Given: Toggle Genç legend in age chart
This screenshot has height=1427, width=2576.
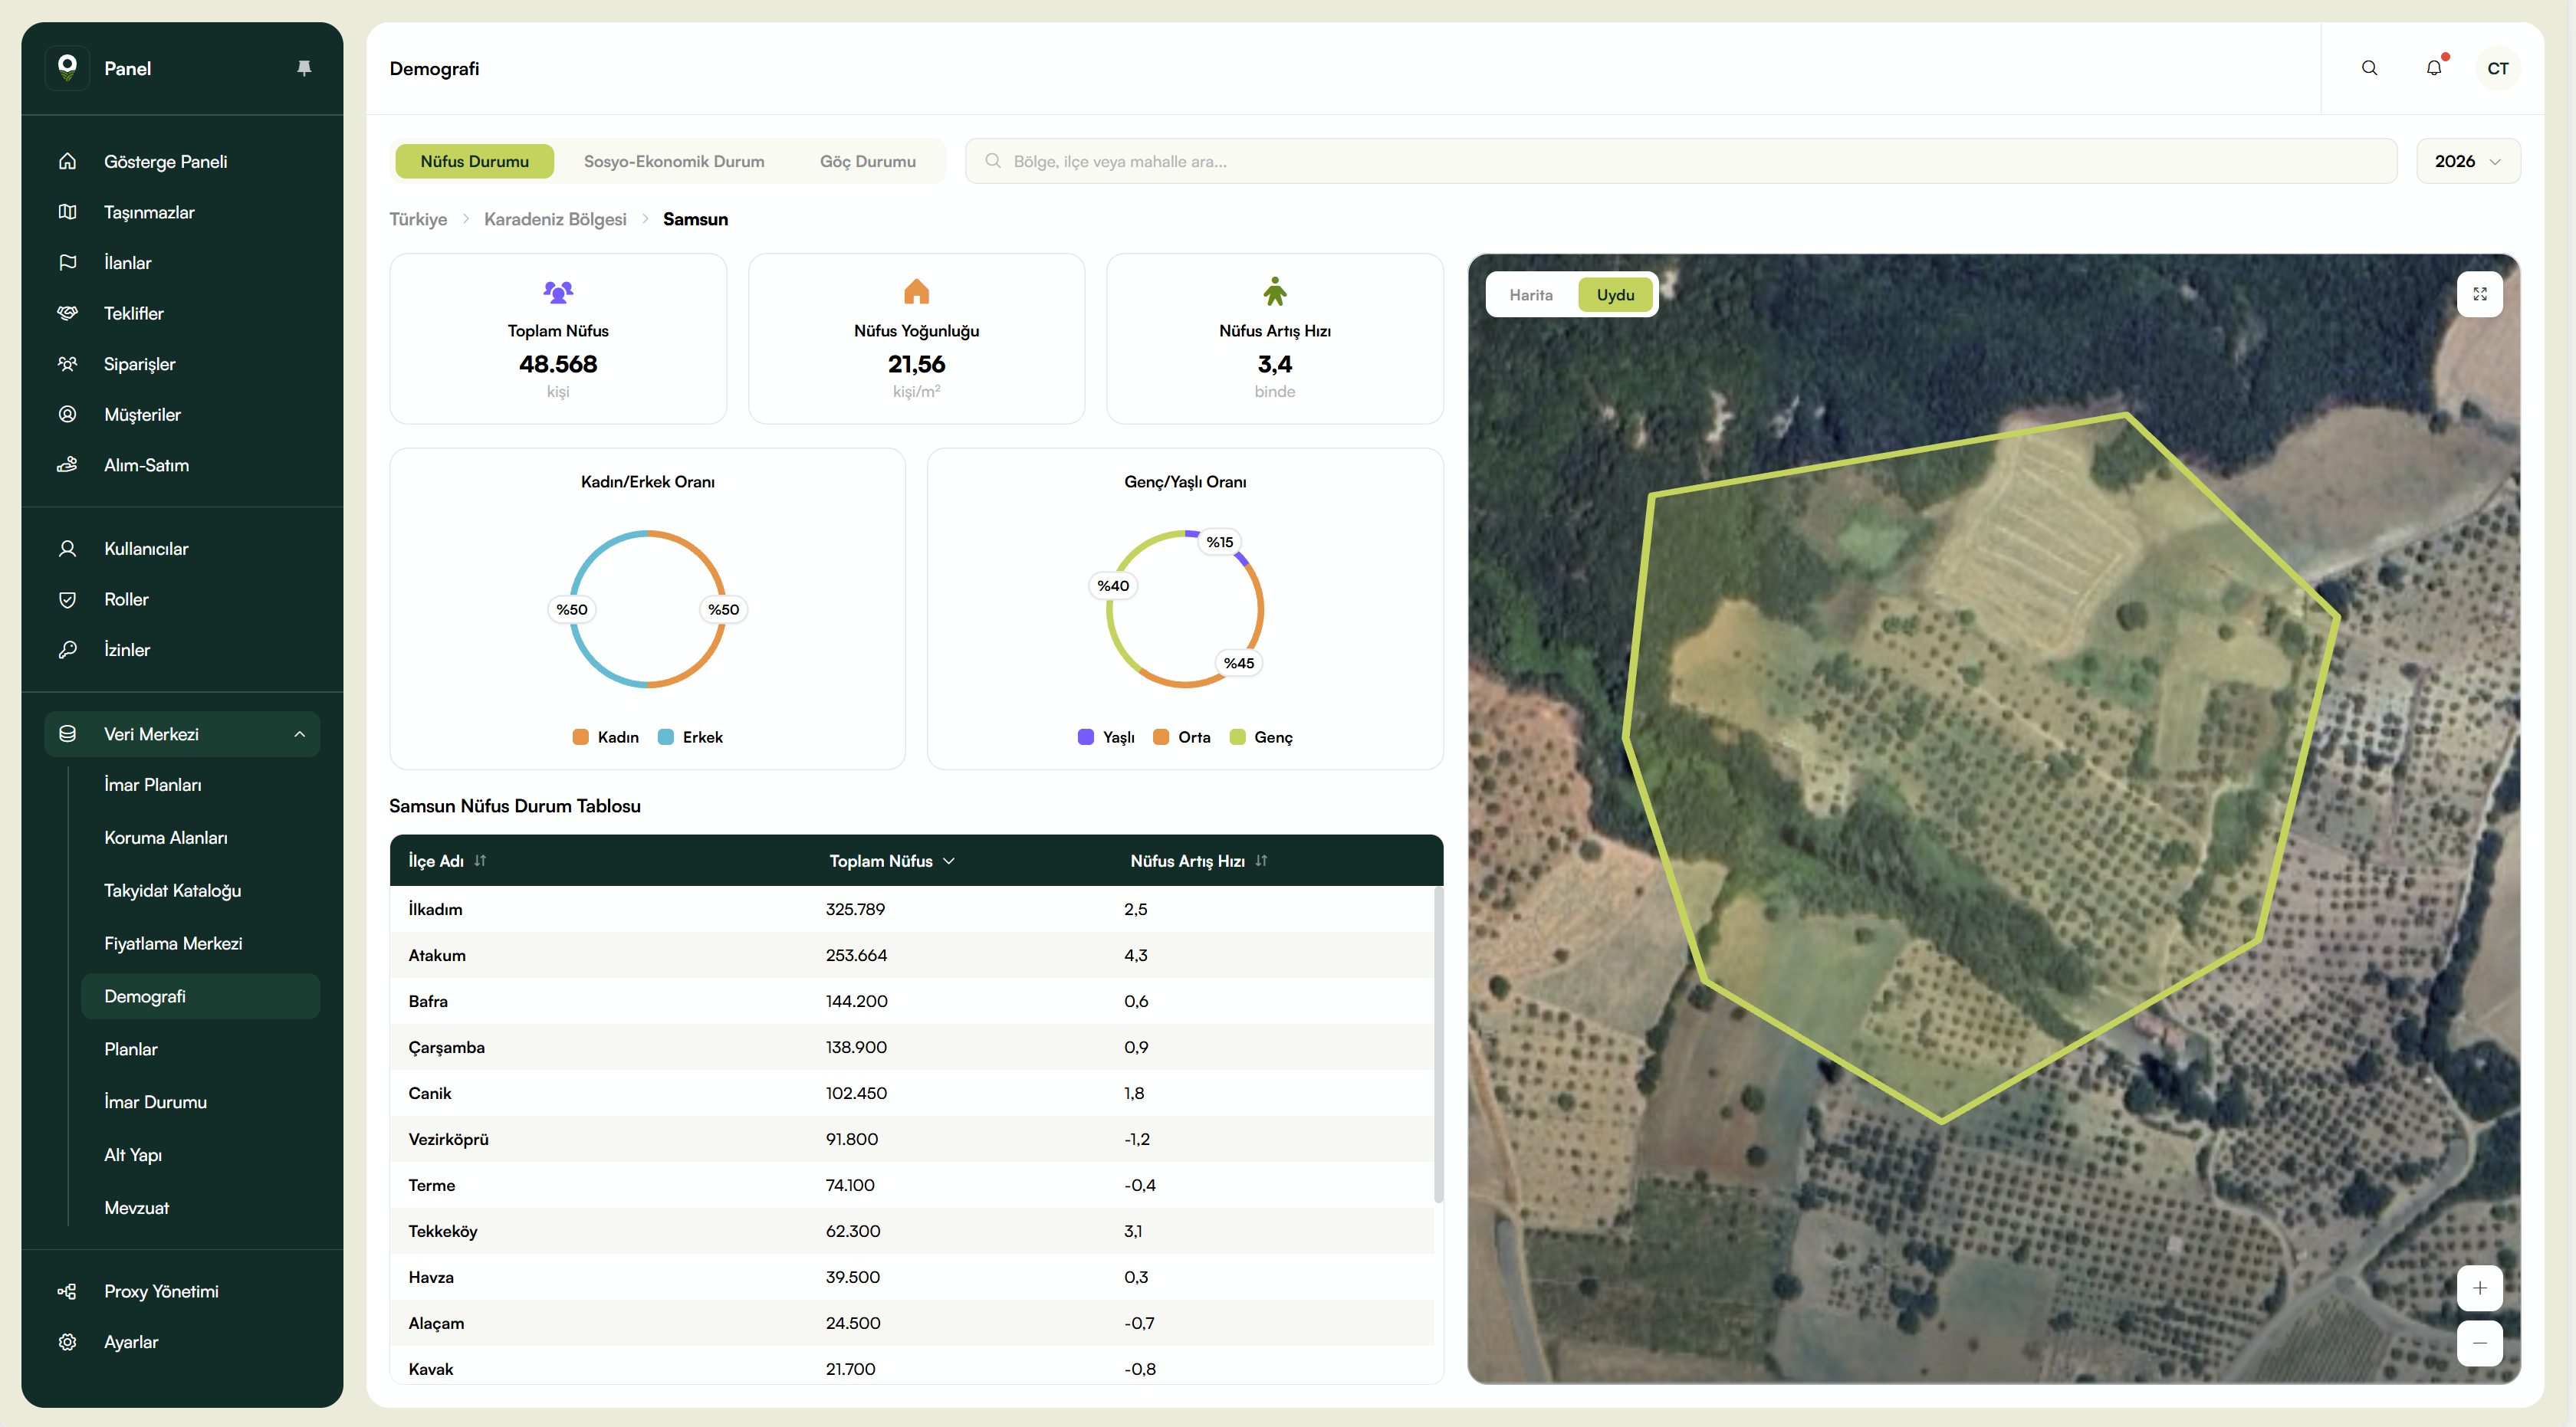Looking at the screenshot, I should click(1261, 736).
